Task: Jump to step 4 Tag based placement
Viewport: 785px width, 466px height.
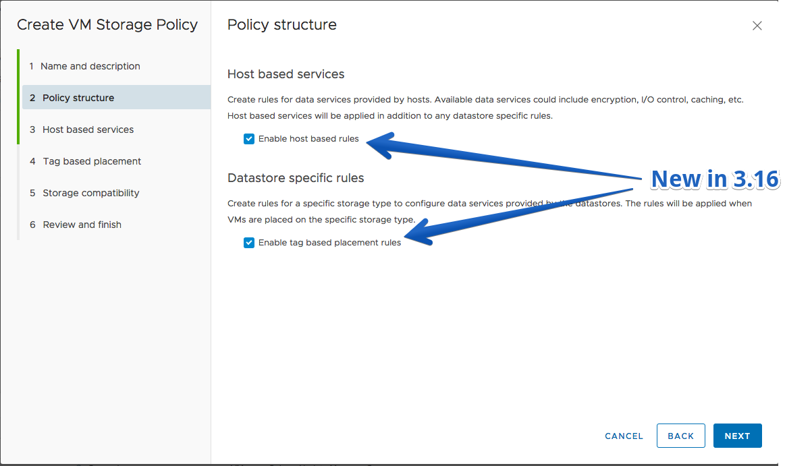Action: (116, 161)
